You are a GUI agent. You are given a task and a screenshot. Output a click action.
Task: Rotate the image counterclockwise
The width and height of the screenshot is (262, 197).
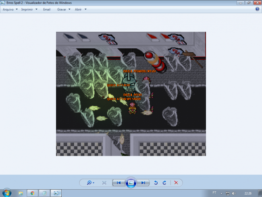[x=156, y=182]
